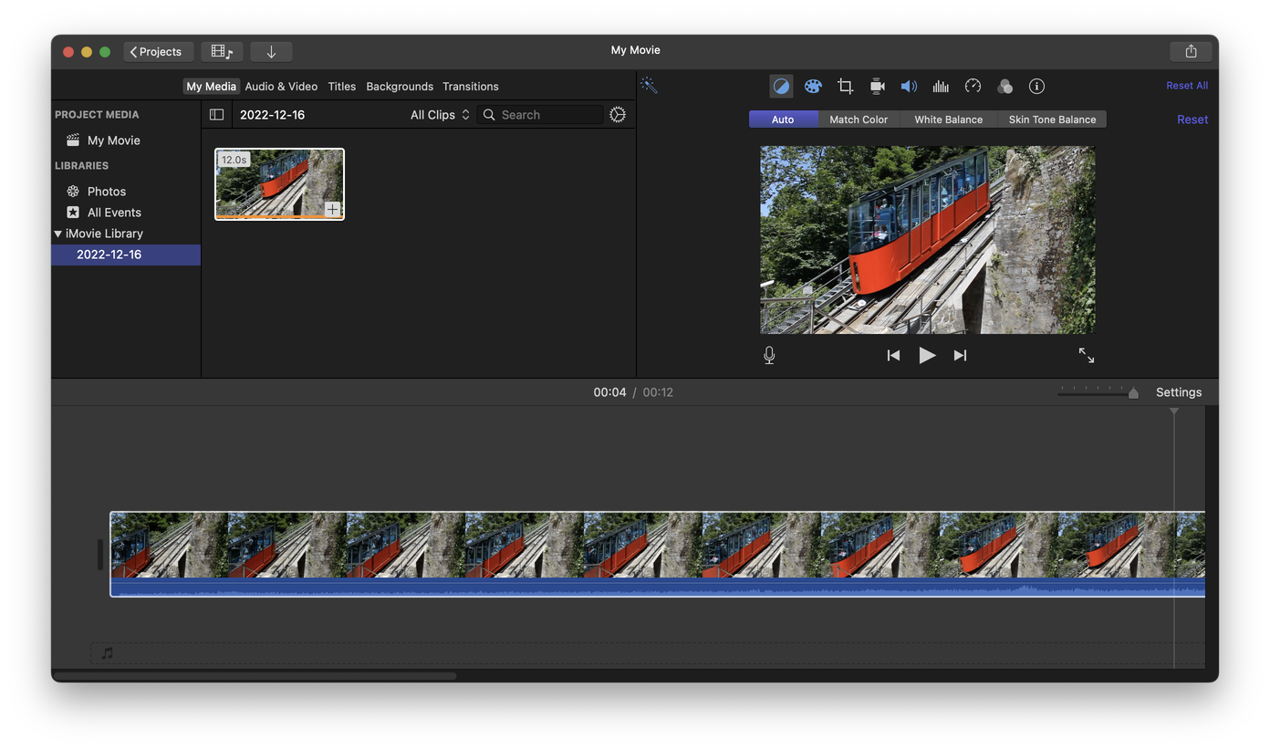
Task: Open noise reduction and equalizer icon
Action: [941, 86]
